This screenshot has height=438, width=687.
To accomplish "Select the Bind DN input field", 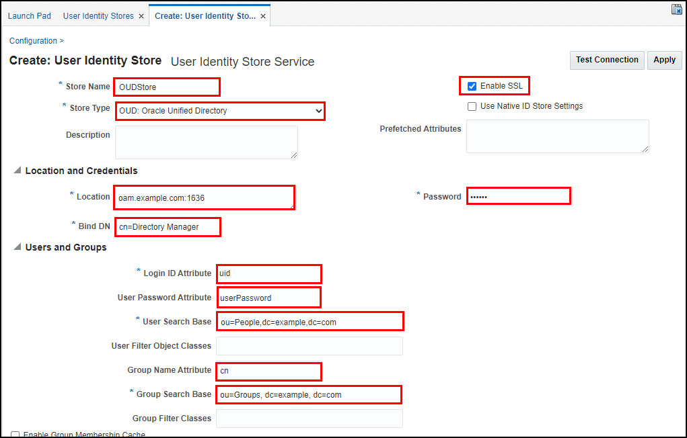I will tap(167, 227).
